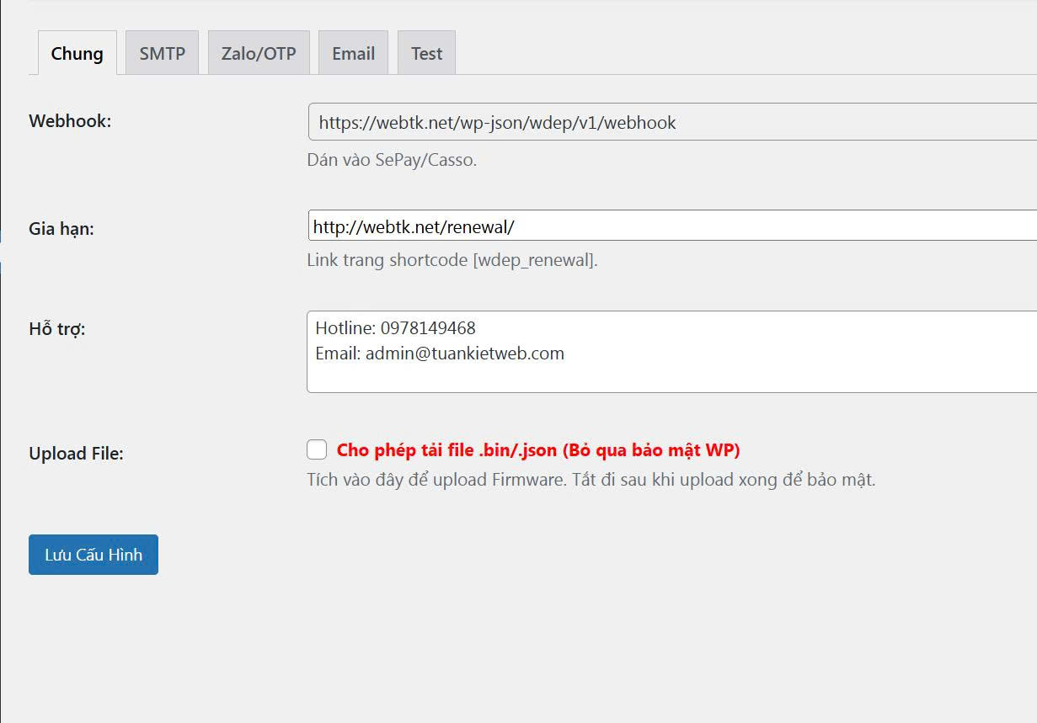Click the 'Gia hạn:' field label
1037x723 pixels.
(61, 228)
